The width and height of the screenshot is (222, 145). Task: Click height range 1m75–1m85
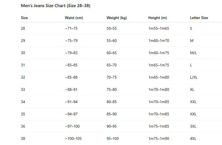(x=159, y=126)
